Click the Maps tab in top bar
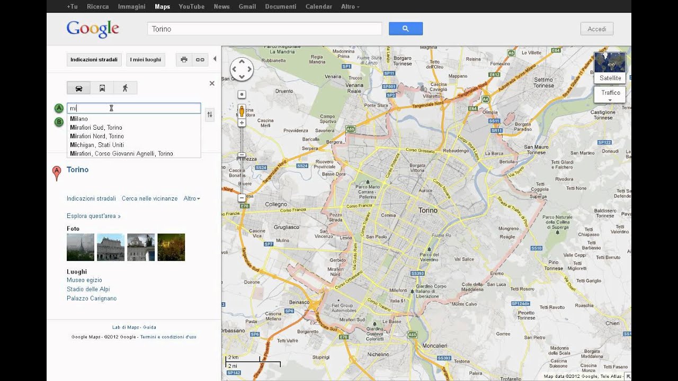Screen dimensions: 678x381 tap(162, 6)
